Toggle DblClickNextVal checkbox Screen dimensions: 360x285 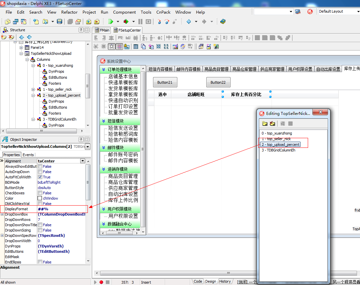coord(40,203)
